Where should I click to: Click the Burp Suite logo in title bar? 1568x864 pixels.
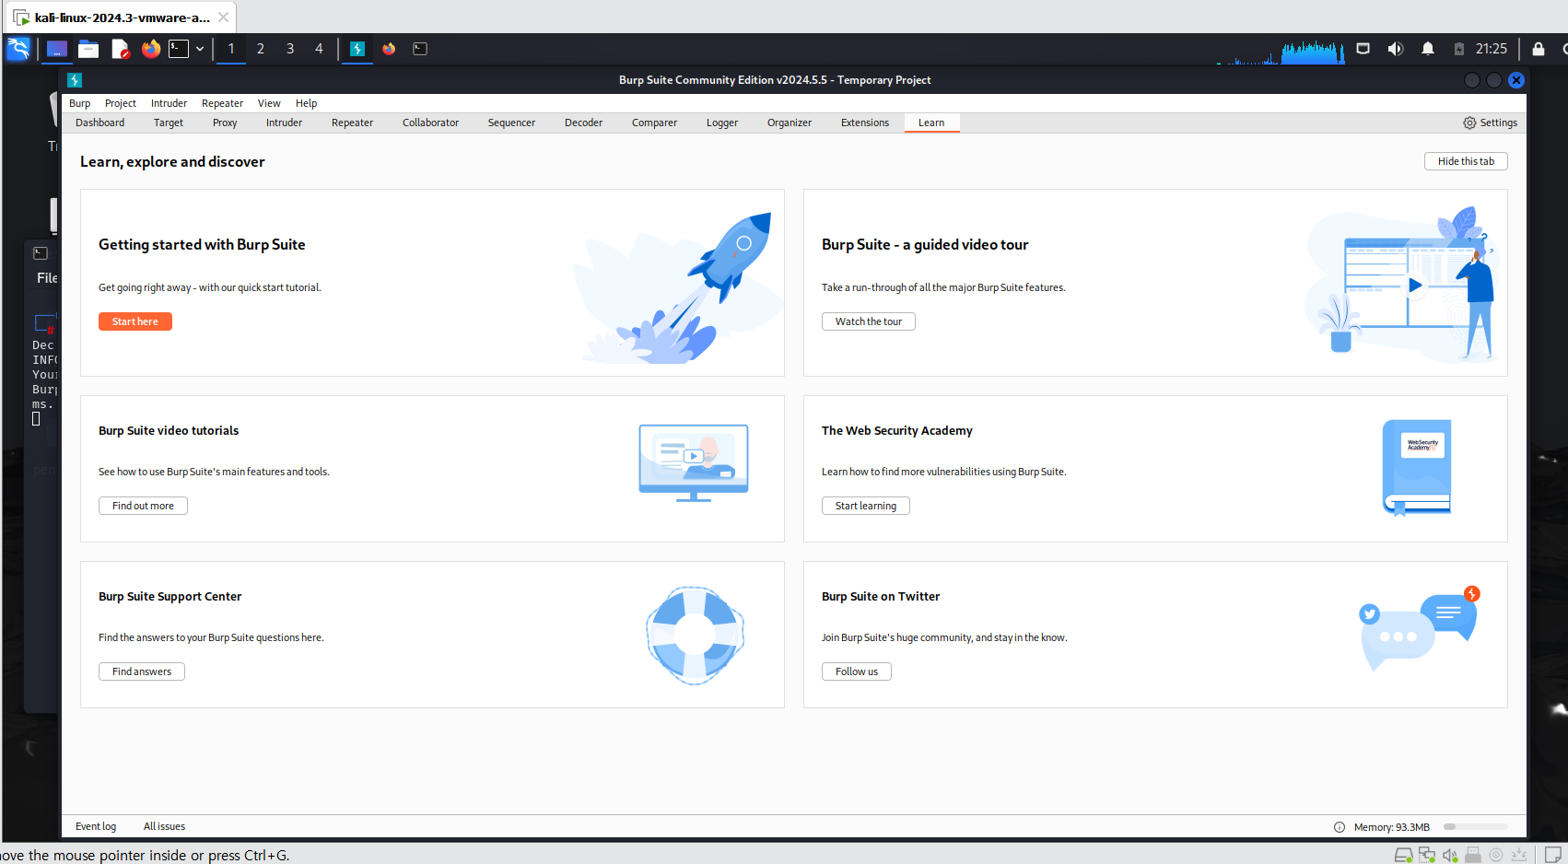click(76, 80)
